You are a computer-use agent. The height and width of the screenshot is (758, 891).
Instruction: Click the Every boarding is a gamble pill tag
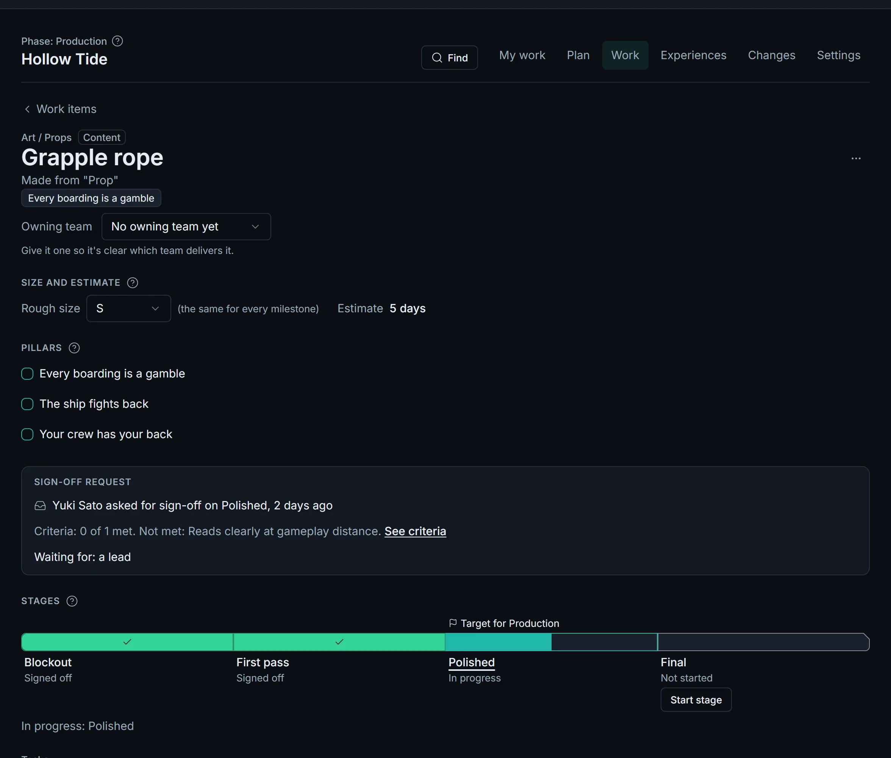(91, 198)
